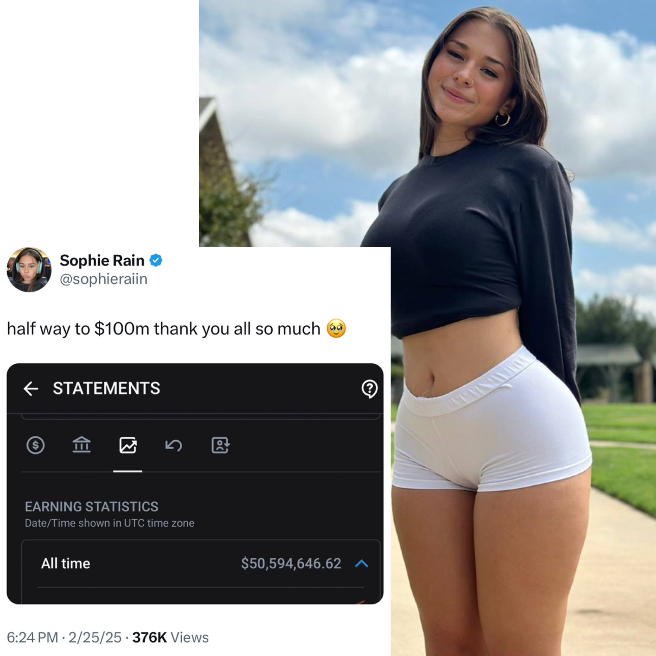
Task: Click the All time row label
Action: 66,564
